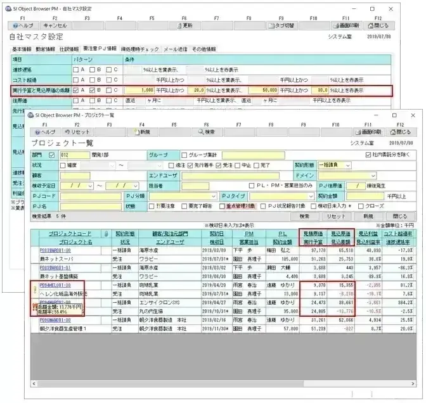
Task: Uncheck pattern A for 実行予算と見込原価の乖離
Action: (76, 90)
